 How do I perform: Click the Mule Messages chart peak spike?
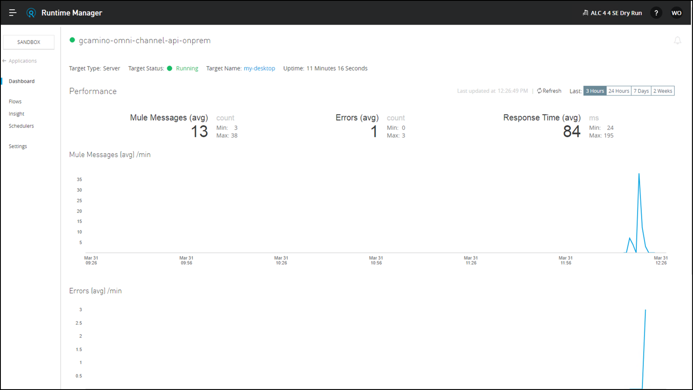639,174
